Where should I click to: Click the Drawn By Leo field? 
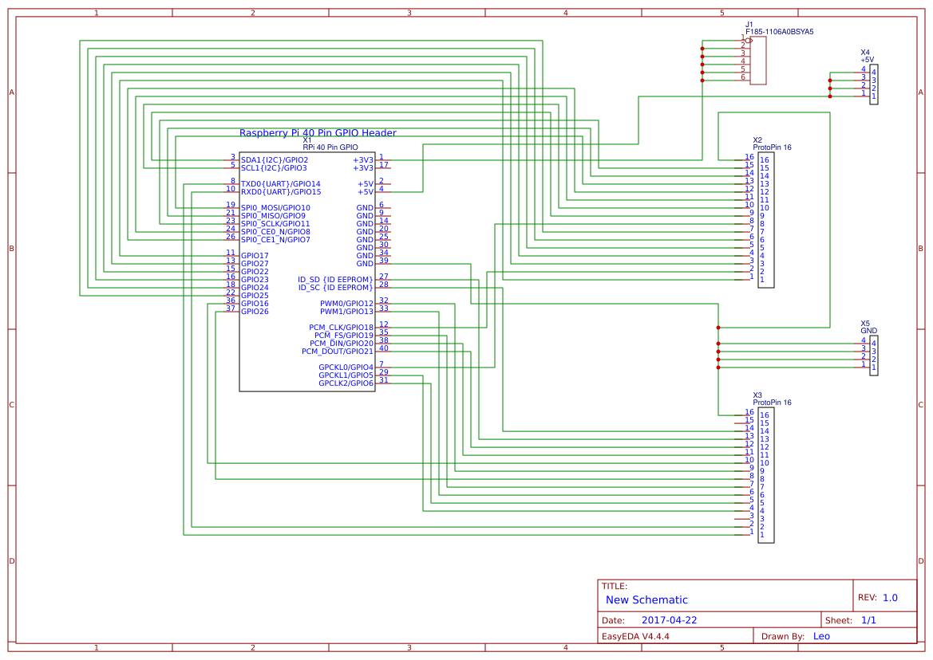point(821,636)
